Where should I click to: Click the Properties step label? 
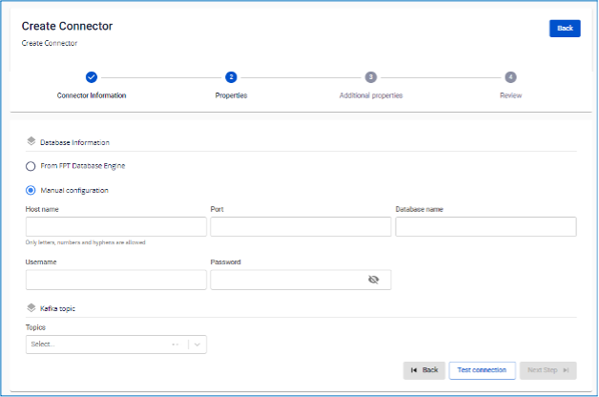click(231, 95)
